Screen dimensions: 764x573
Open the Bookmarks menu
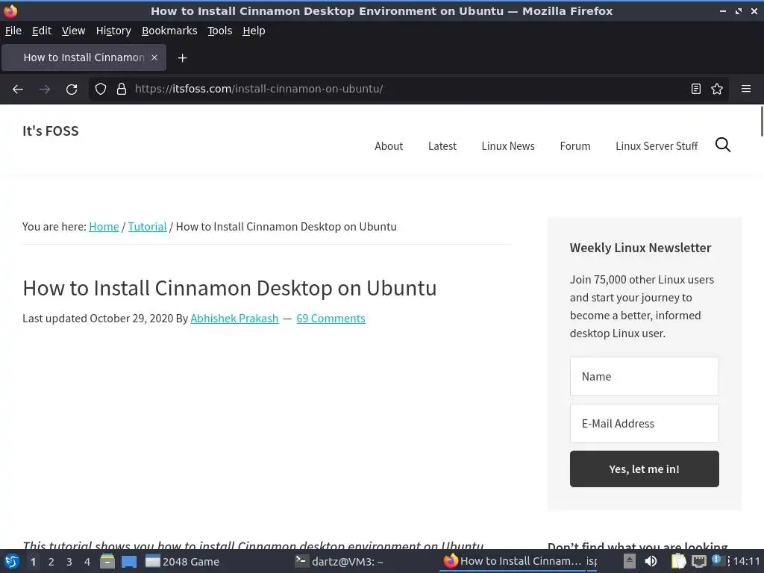pyautogui.click(x=169, y=31)
